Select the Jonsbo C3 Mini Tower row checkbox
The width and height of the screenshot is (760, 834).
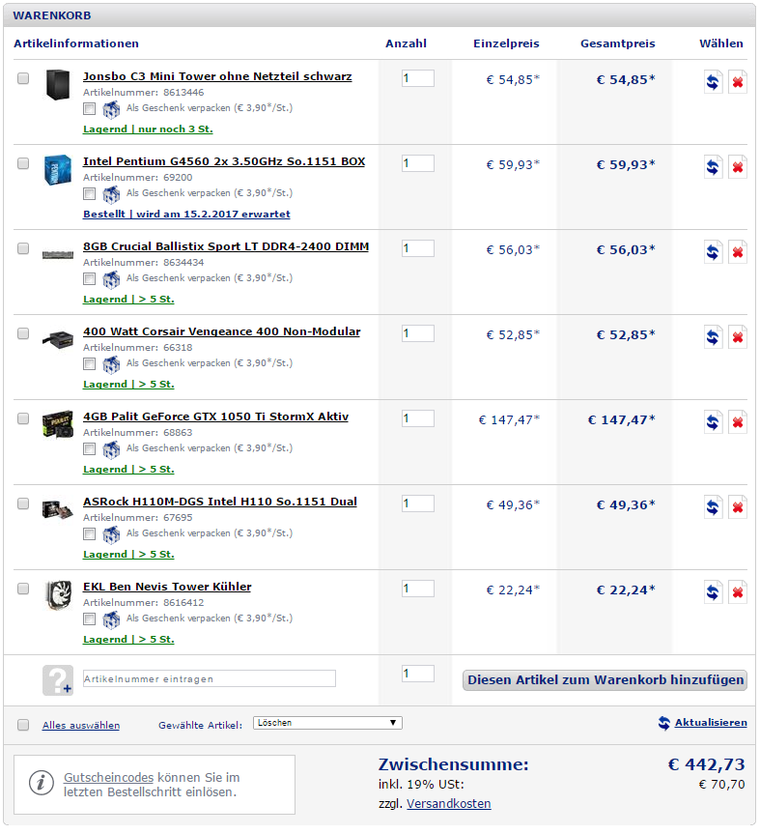point(23,78)
